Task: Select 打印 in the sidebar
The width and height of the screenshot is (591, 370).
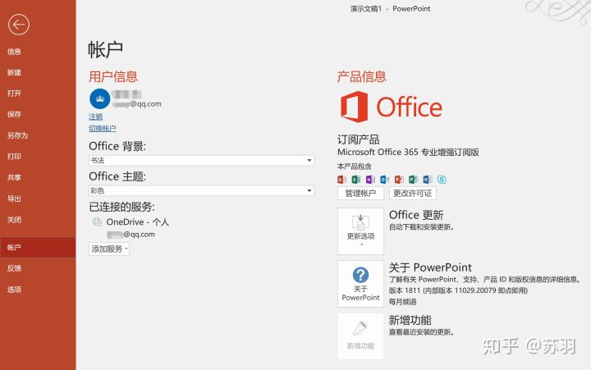Action: [x=14, y=157]
